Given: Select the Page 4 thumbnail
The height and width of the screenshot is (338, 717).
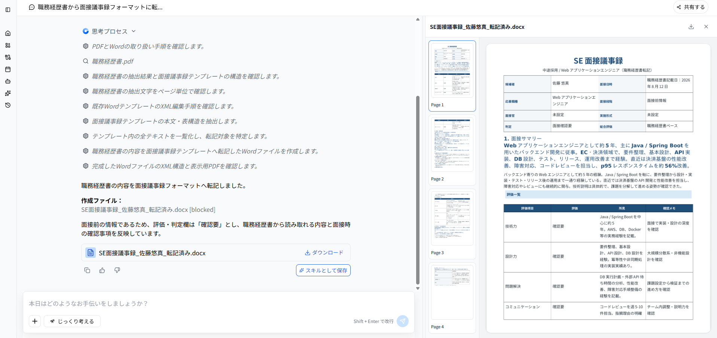Looking at the screenshot, I should (452, 298).
